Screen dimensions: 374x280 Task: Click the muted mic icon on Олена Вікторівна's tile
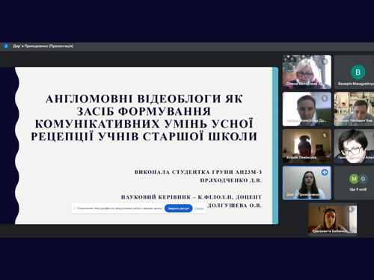coord(325,61)
